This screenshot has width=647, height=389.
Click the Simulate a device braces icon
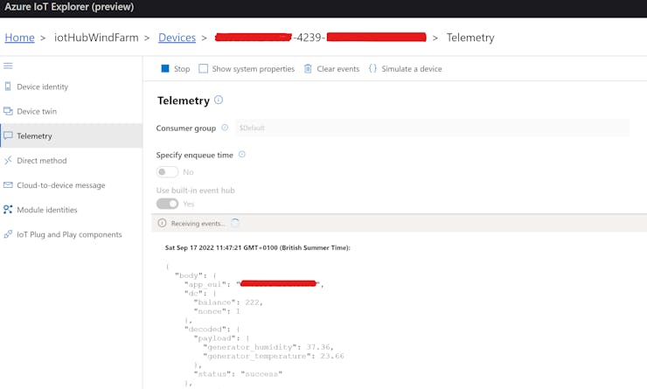tap(372, 68)
